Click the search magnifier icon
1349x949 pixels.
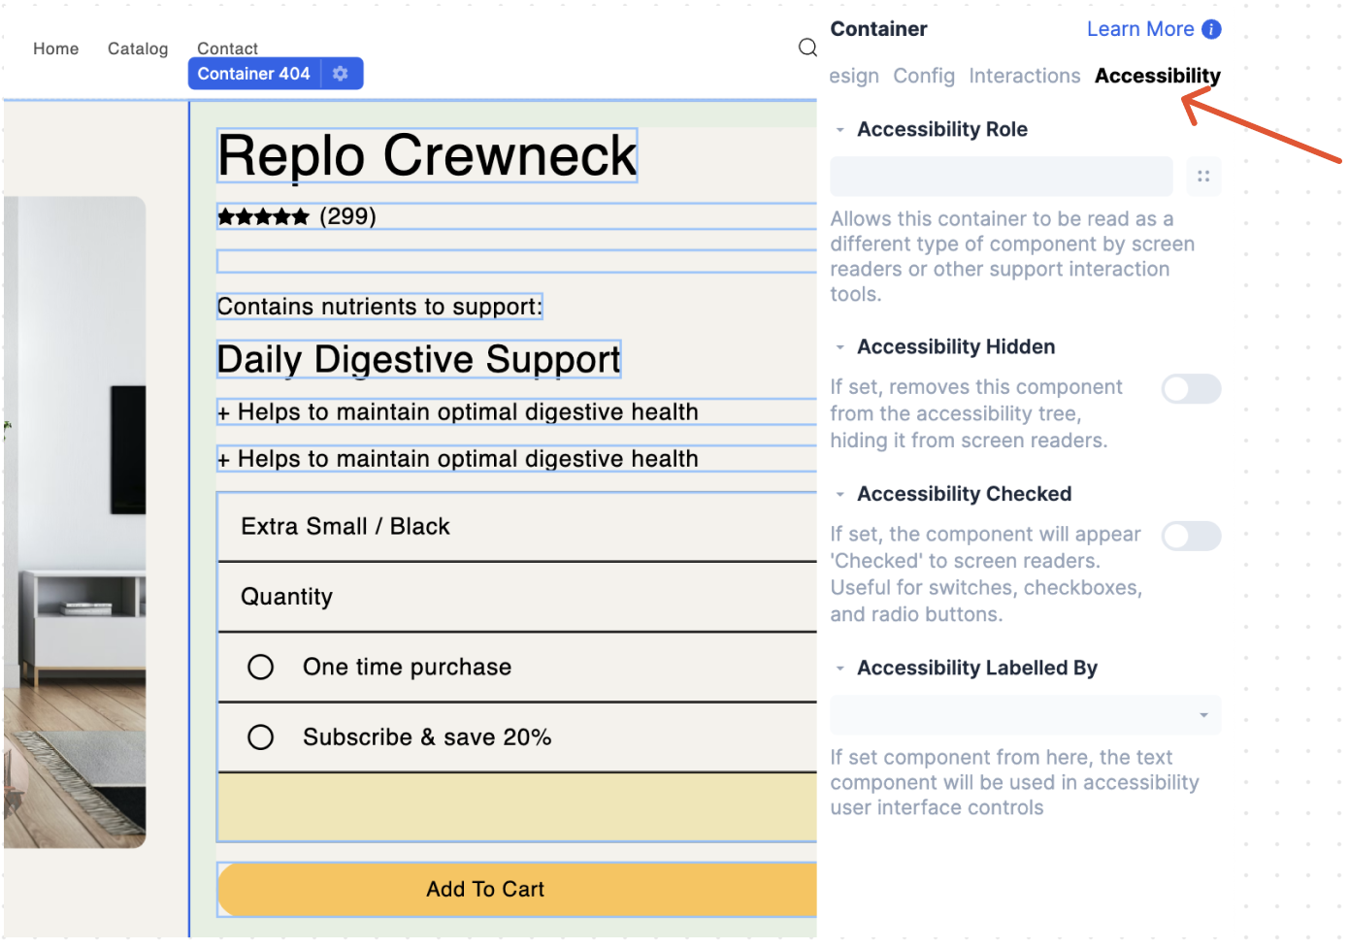click(x=806, y=48)
